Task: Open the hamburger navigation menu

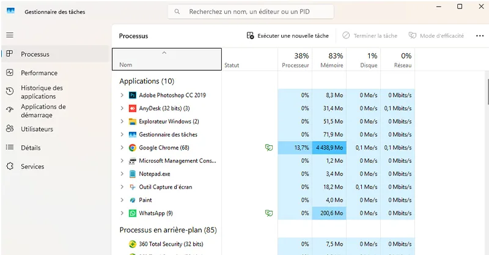Action: point(10,35)
